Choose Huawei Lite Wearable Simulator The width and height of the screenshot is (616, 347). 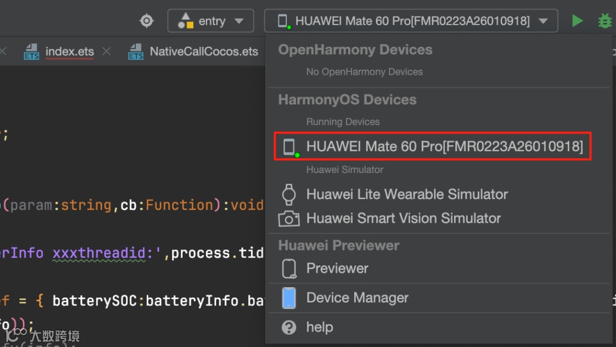(407, 194)
